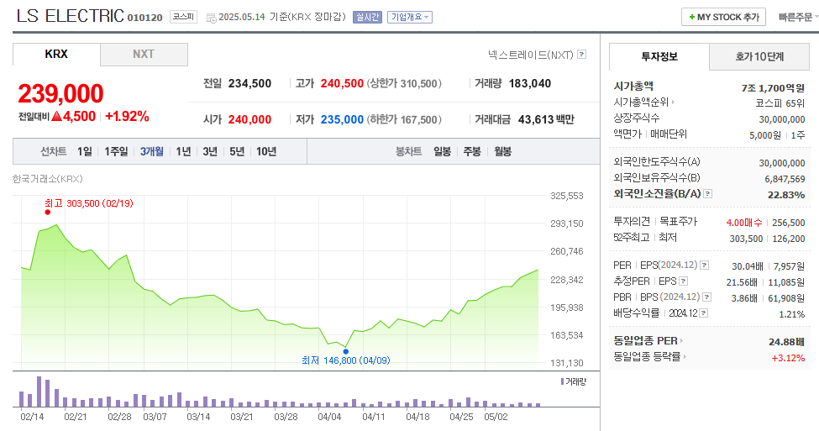This screenshot has height=431, width=819.
Task: Open the 호가10단계 tab
Action: [759, 56]
